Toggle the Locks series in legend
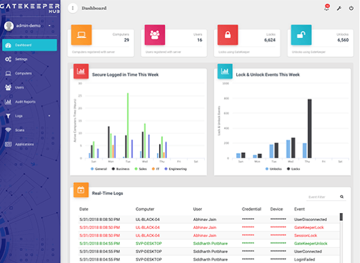Screen dimensions: 360x263 [293, 169]
